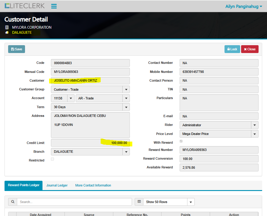Viewport: 267px width, 216px height.
Task: Switch to the Journal Ledger tab
Action: click(57, 185)
